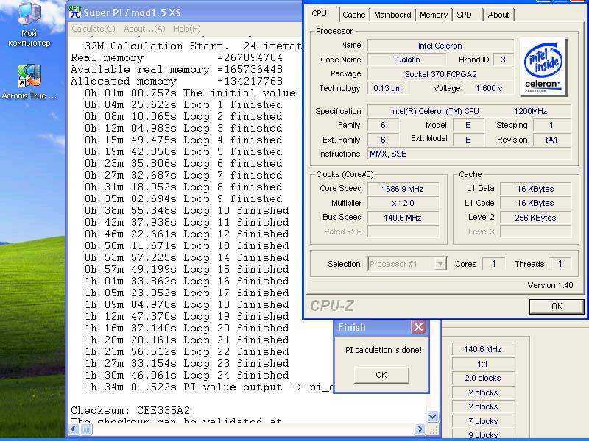Viewport: 589px width, 441px height.
Task: Click the Level 2 value 256 KBytes
Action: (535, 218)
